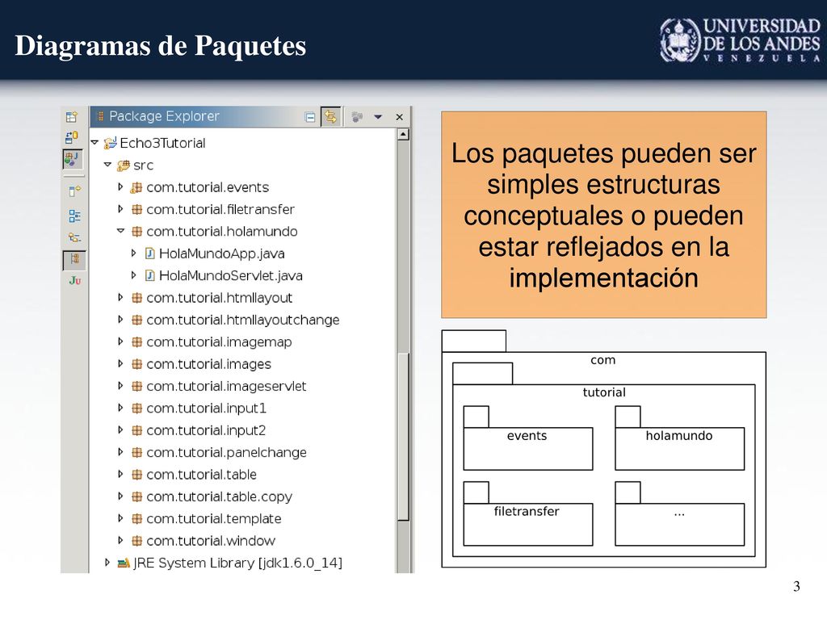This screenshot has height=620, width=827.
Task: Click the Collapse All icon in Package Explorer
Action: pyautogui.click(x=310, y=117)
